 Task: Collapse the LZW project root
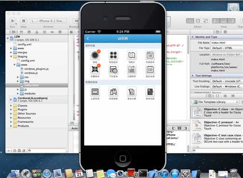(8, 38)
